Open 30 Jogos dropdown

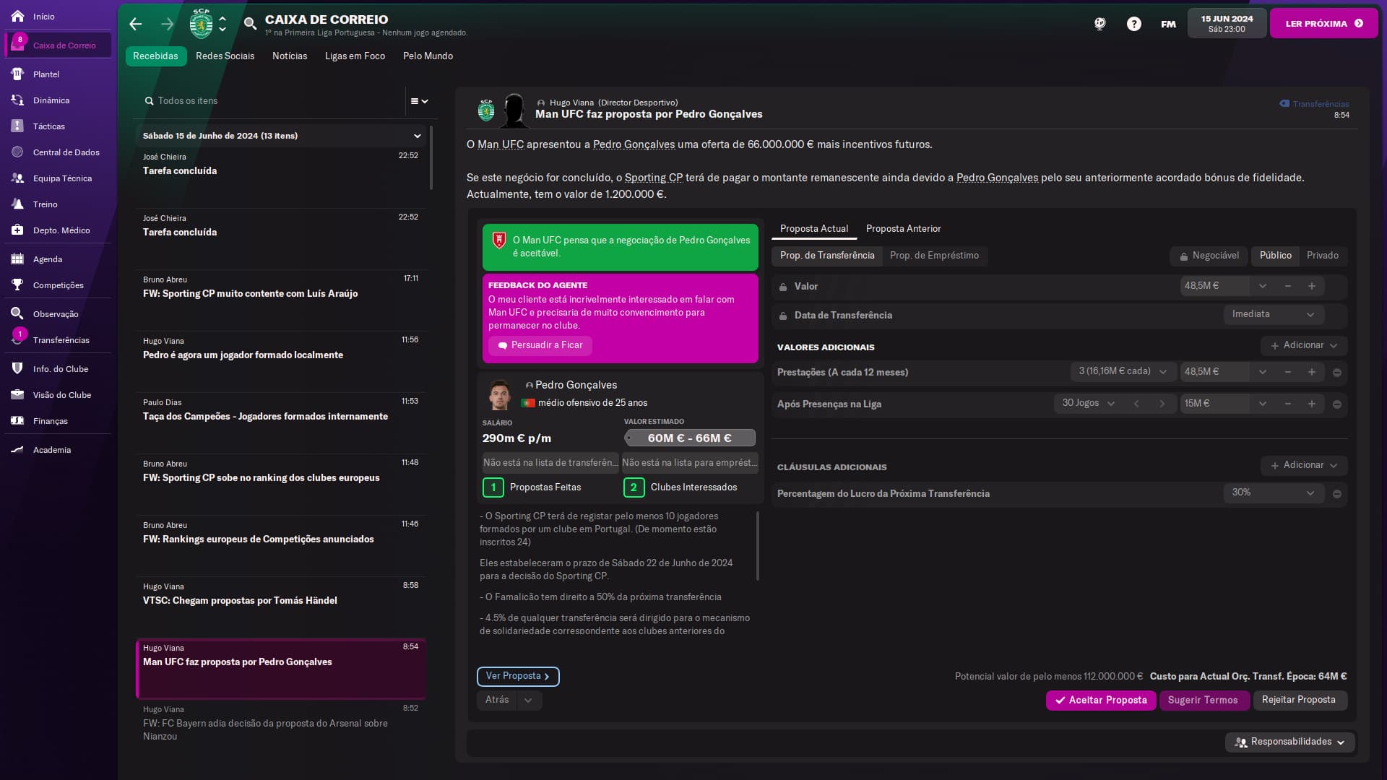(1088, 403)
